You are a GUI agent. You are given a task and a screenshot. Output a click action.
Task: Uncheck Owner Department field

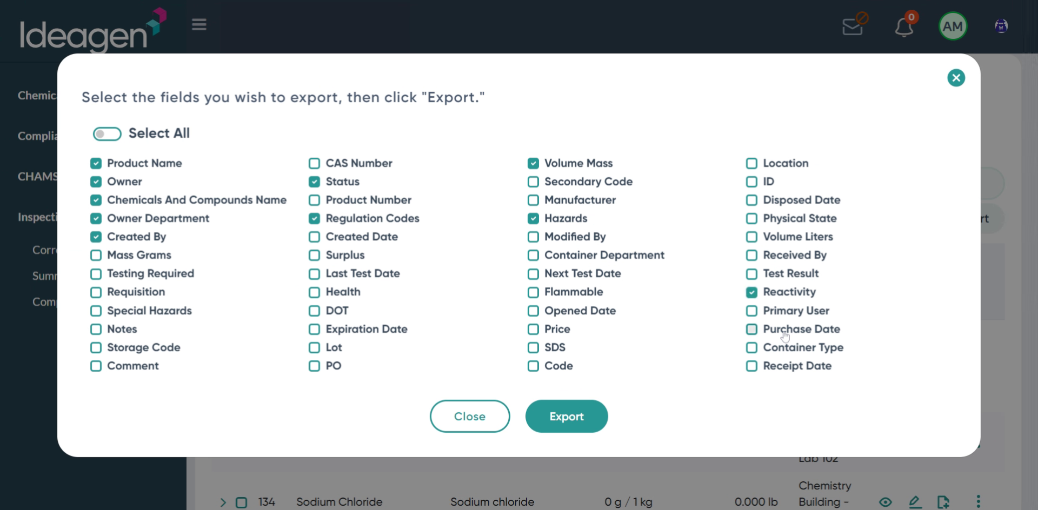coord(96,218)
